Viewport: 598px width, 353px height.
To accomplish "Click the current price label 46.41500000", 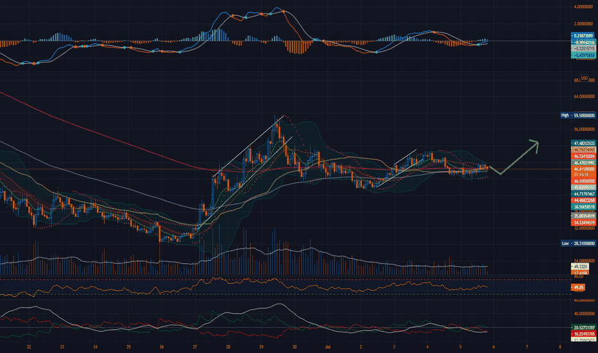I will point(583,169).
